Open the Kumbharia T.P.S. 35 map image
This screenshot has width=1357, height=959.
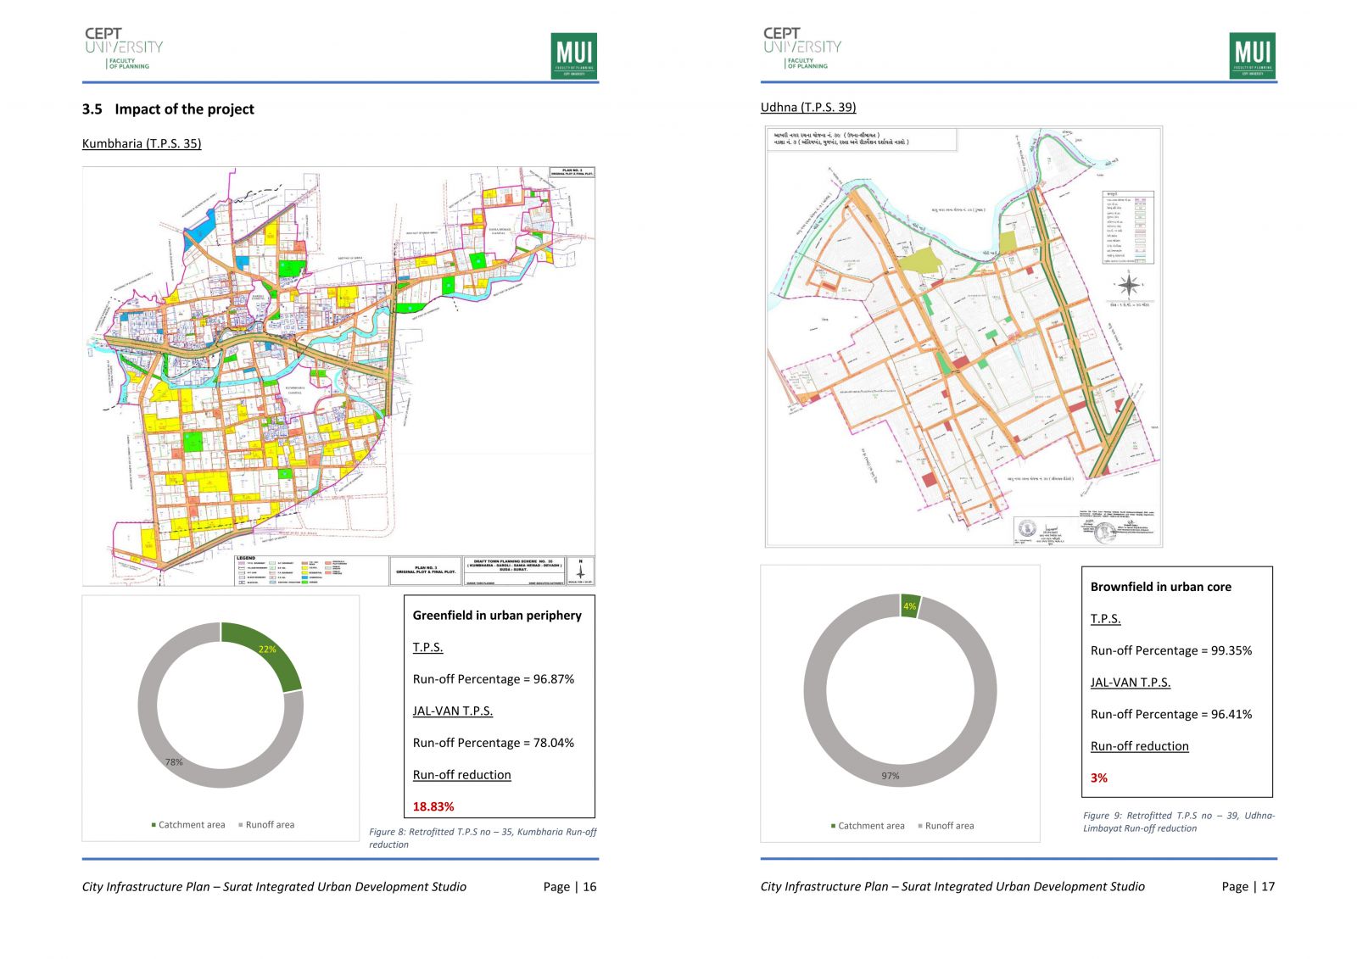tap(338, 376)
